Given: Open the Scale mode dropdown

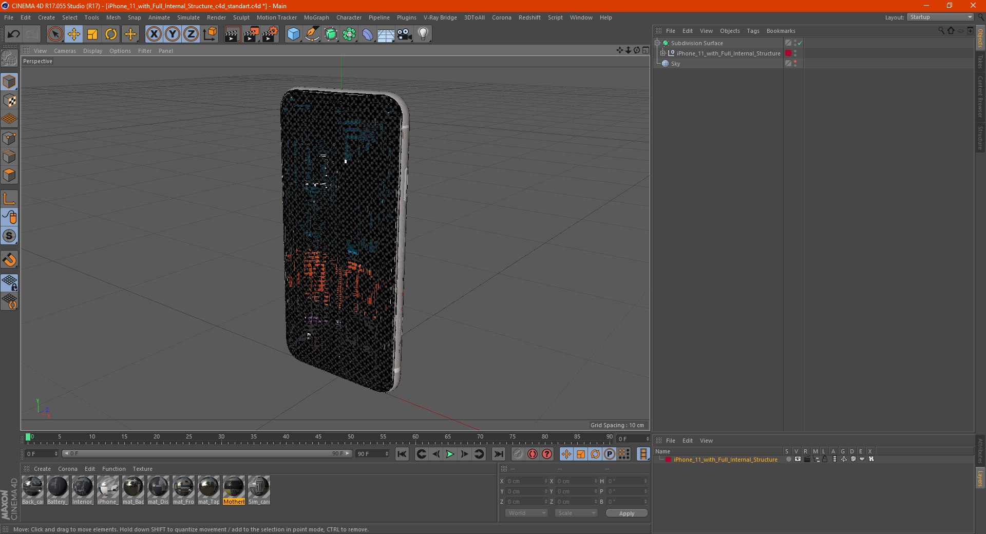Looking at the screenshot, I should (576, 513).
